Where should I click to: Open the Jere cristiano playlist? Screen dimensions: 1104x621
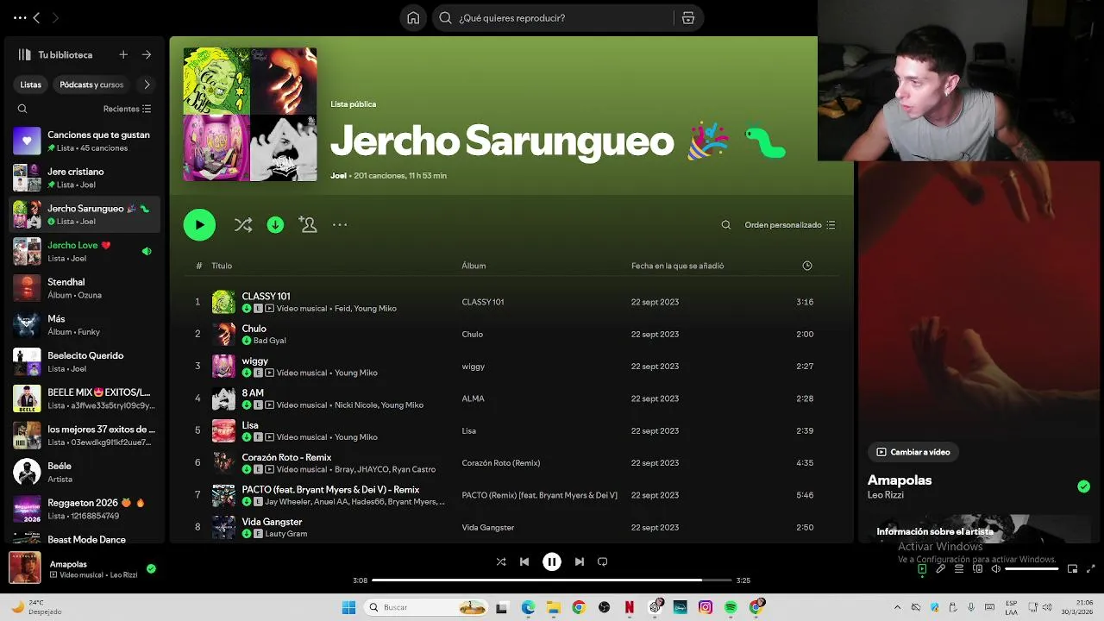pos(85,178)
